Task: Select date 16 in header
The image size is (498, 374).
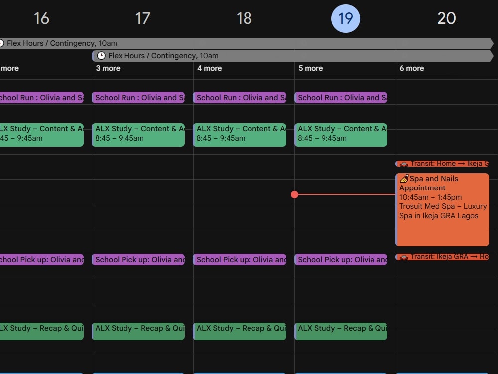Action: pyautogui.click(x=42, y=18)
